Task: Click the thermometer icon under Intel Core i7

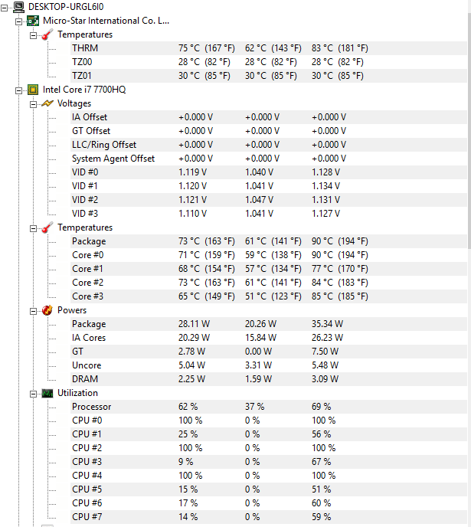Action: (47, 227)
